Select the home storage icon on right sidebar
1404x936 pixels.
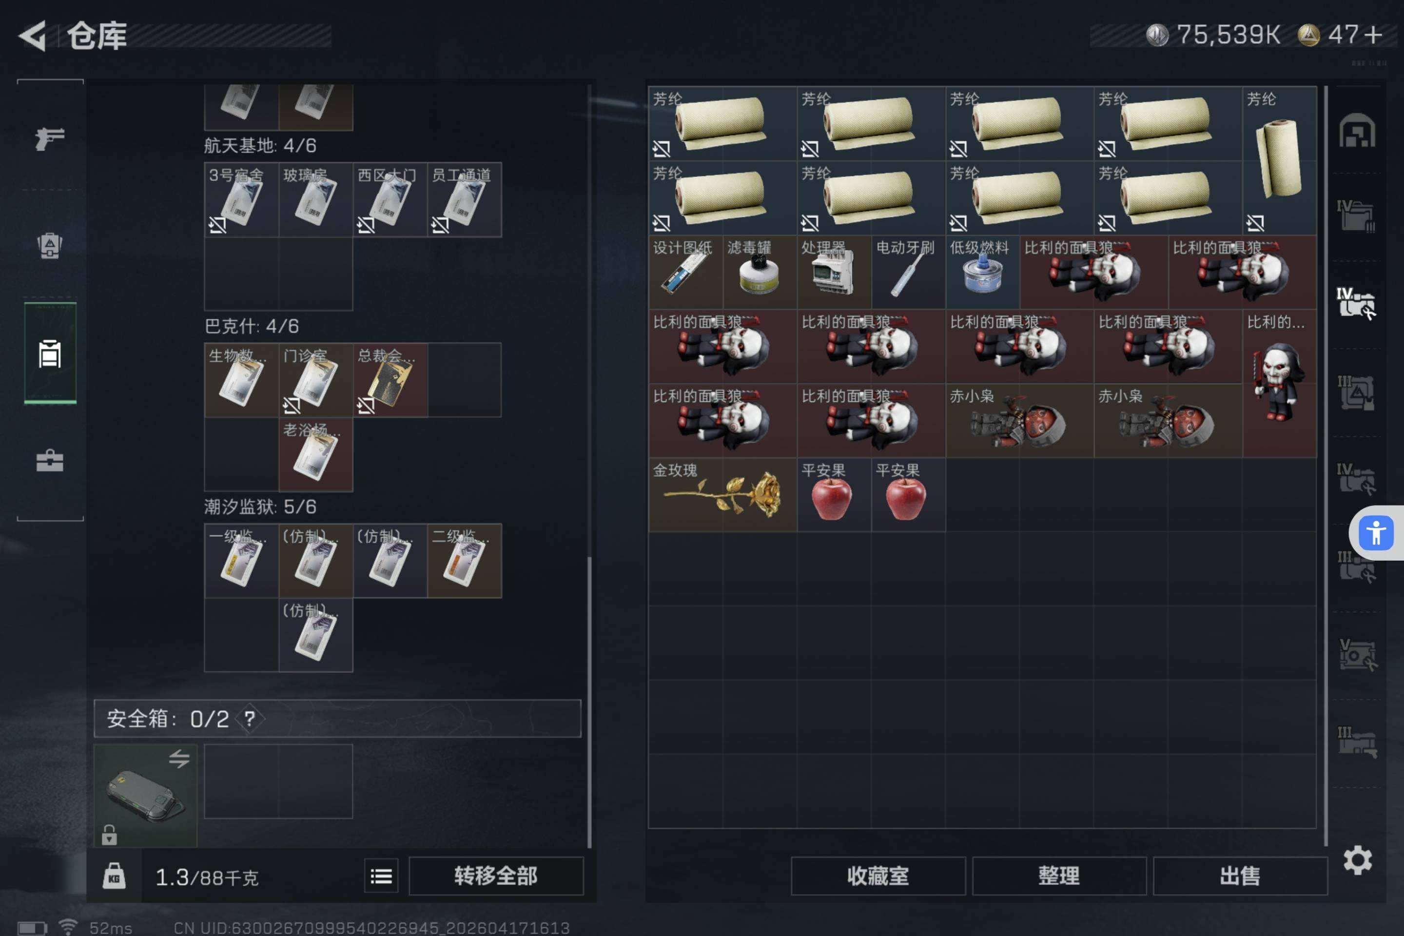point(1357,130)
